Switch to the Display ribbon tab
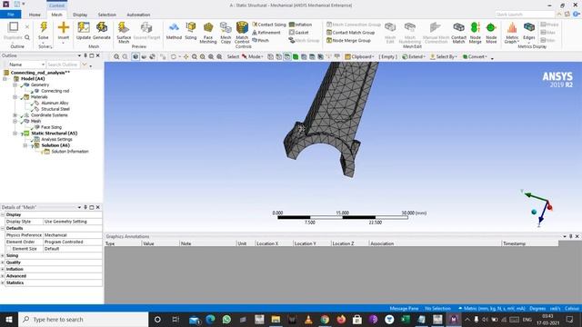 click(80, 15)
